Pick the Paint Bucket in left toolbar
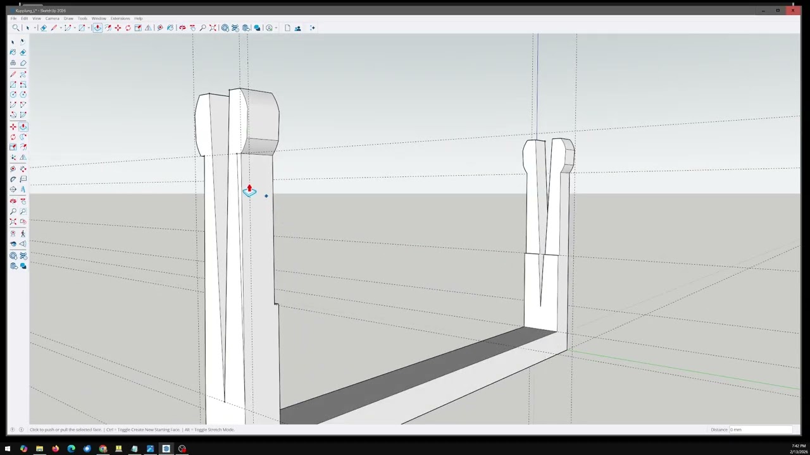This screenshot has width=810, height=455. (13, 52)
